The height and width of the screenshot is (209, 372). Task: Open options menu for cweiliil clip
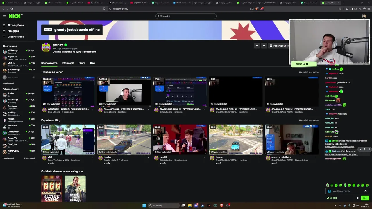(204, 158)
